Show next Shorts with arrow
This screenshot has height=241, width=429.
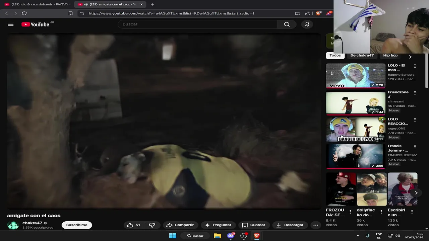(x=416, y=193)
